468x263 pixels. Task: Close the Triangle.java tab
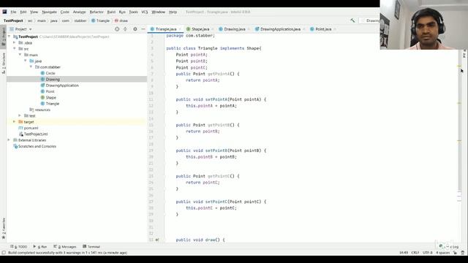pos(180,29)
